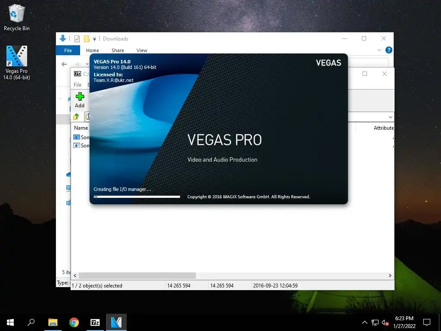441x331 pixels.
Task: Launch Google Chrome from the taskbar
Action: click(x=74, y=322)
